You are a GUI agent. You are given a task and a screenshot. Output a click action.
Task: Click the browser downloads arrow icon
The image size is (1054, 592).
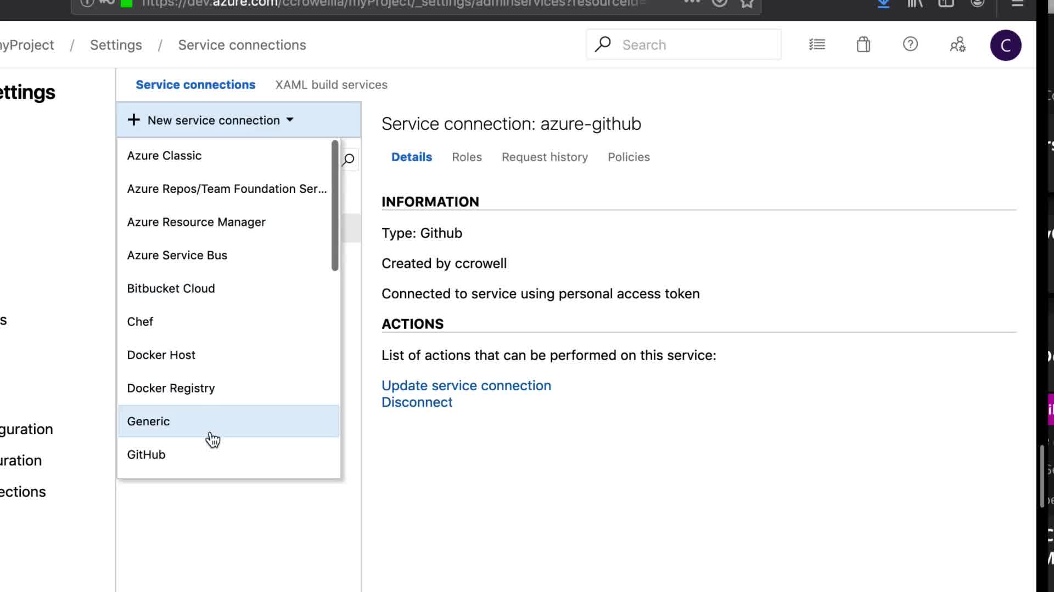[x=883, y=3]
